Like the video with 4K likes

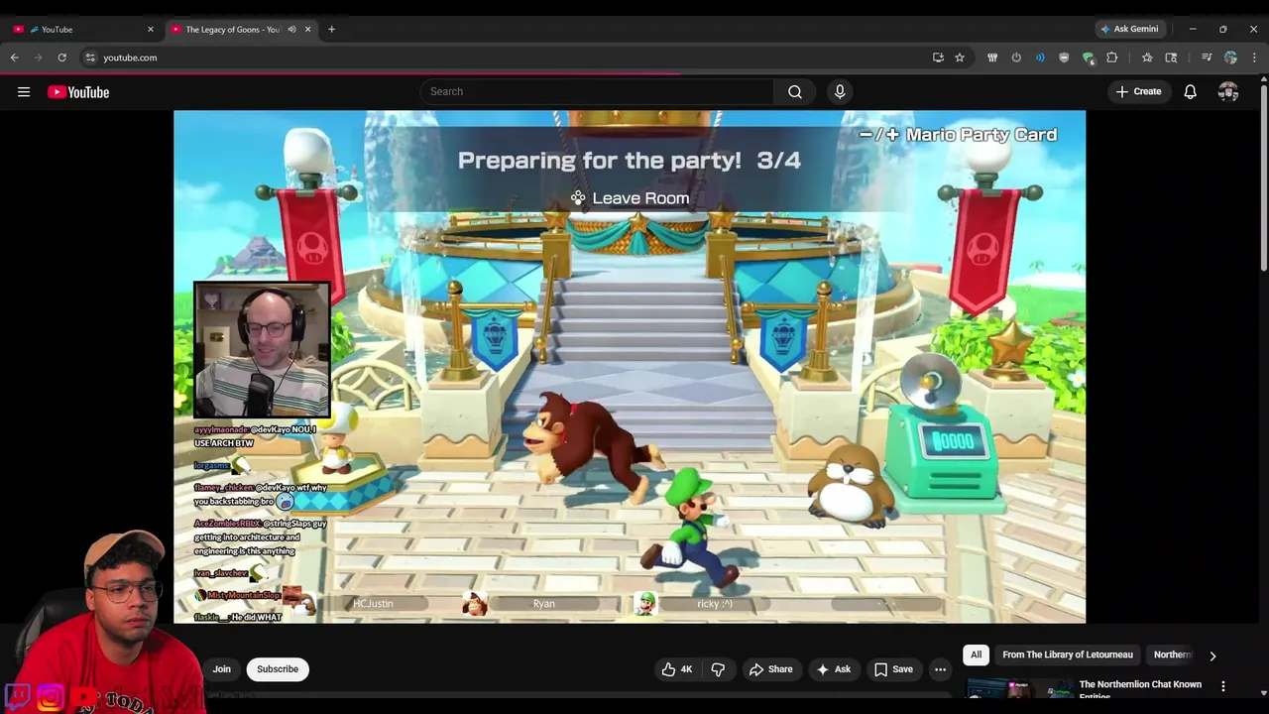point(677,669)
